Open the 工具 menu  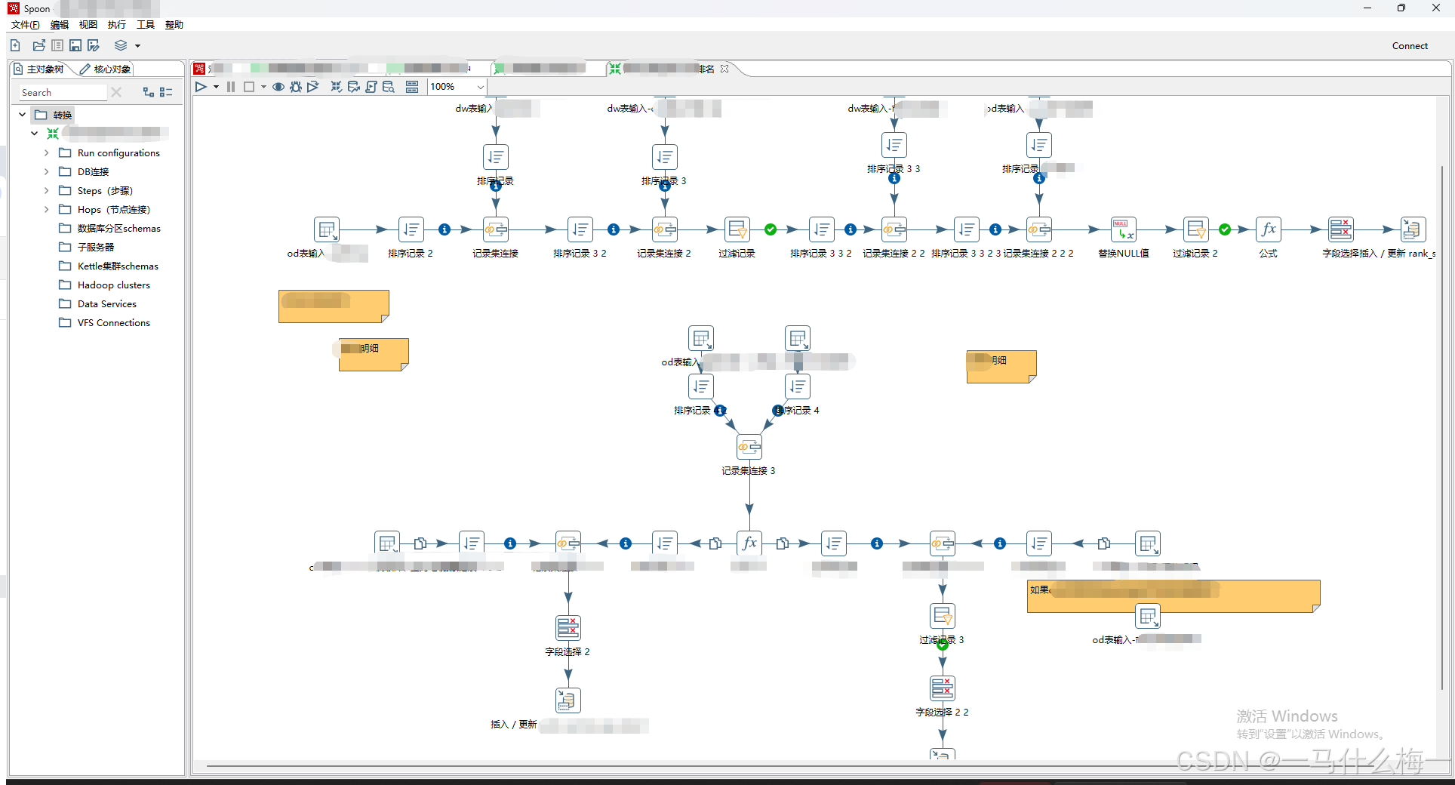[x=146, y=25]
